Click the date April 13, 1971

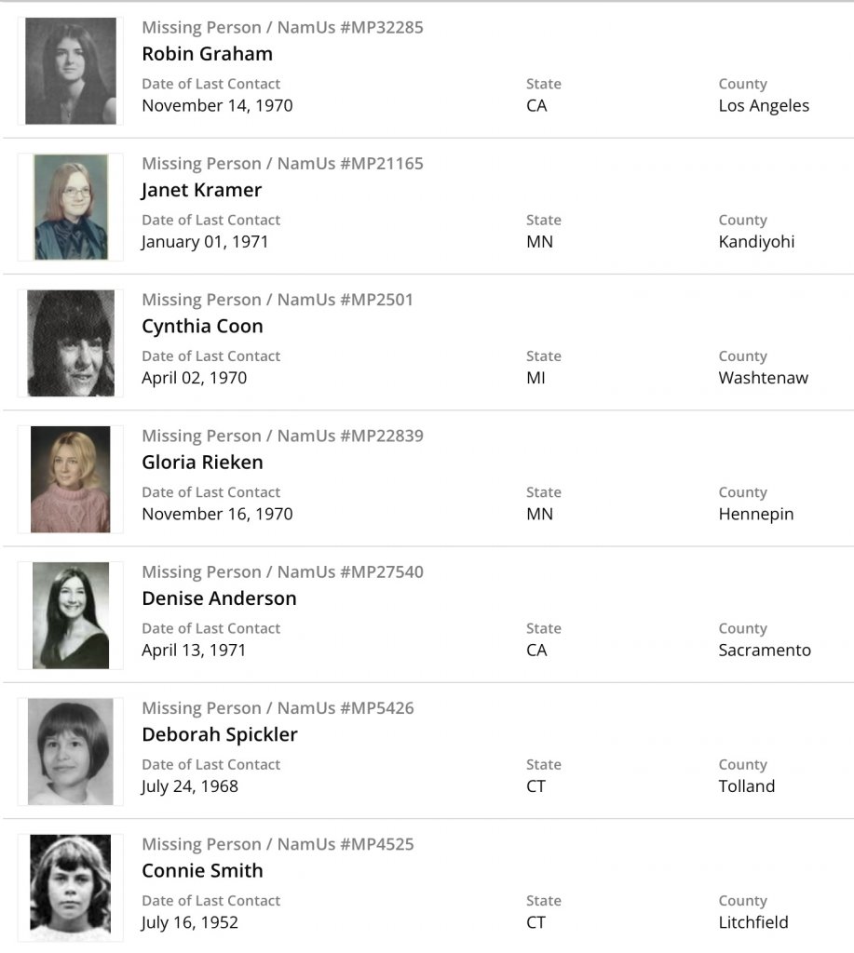point(194,650)
